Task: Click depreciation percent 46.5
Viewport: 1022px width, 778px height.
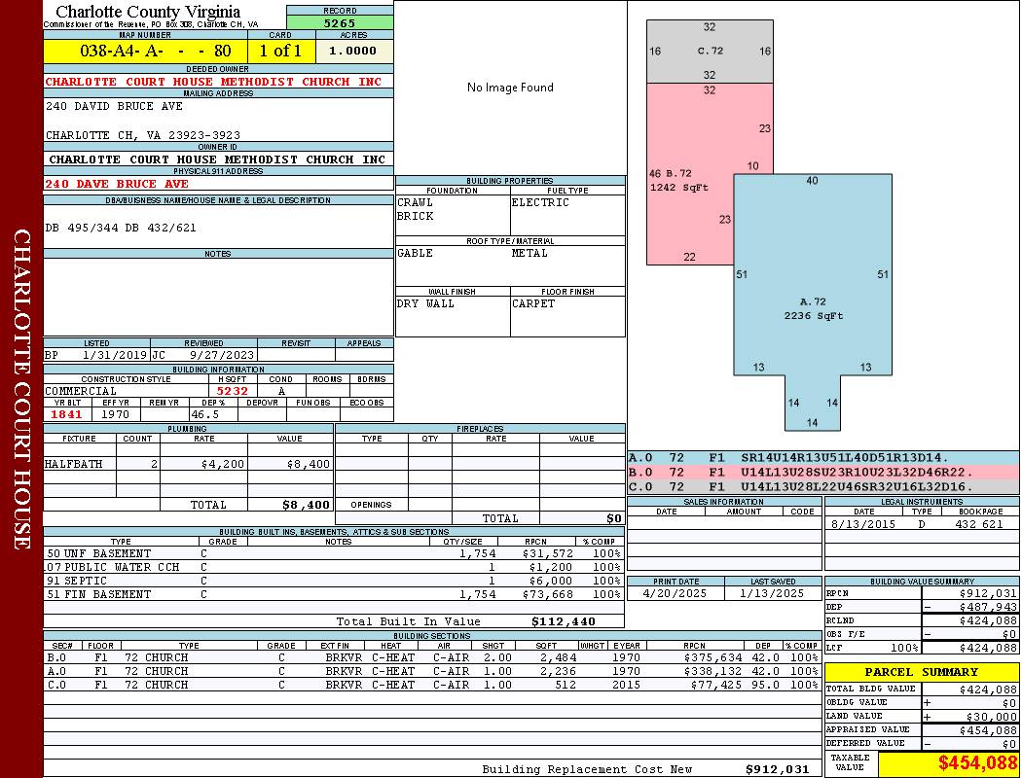Action: [x=204, y=414]
